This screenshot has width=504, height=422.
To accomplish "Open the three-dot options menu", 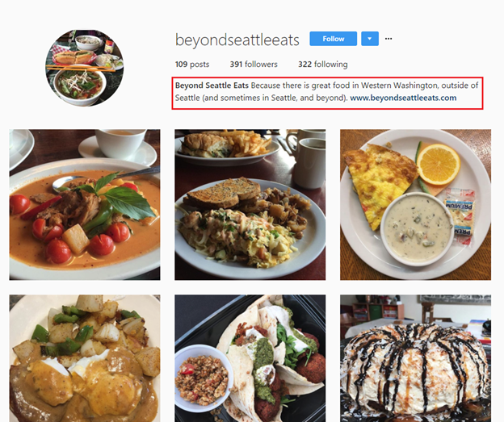I will click(x=388, y=39).
